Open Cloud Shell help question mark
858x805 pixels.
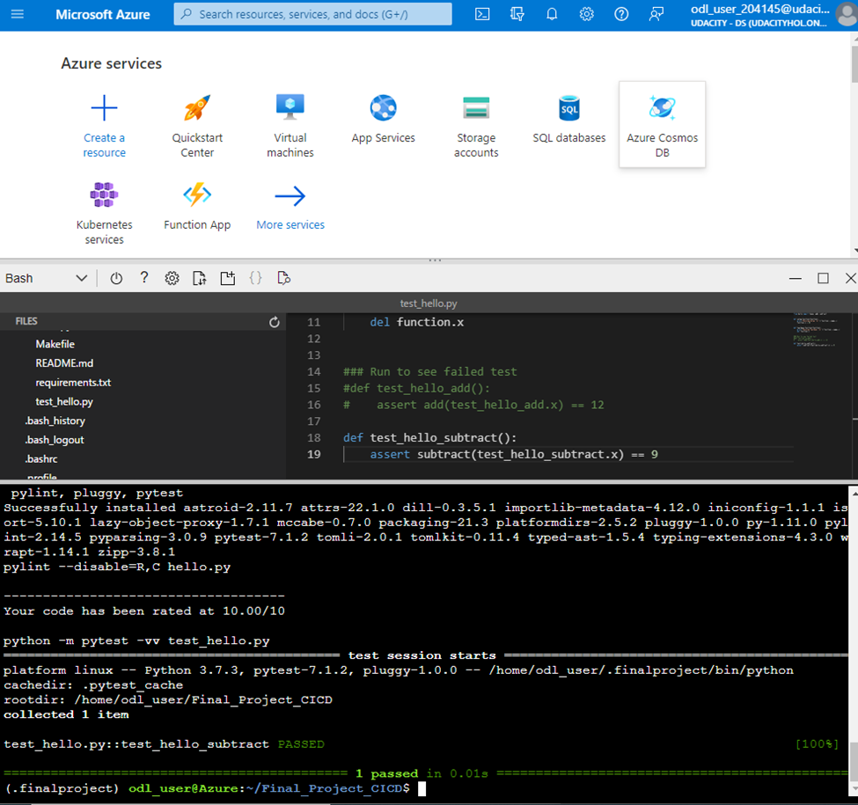(x=144, y=278)
